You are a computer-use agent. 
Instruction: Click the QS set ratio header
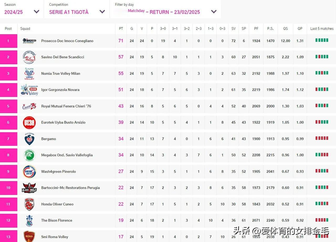click(285, 29)
